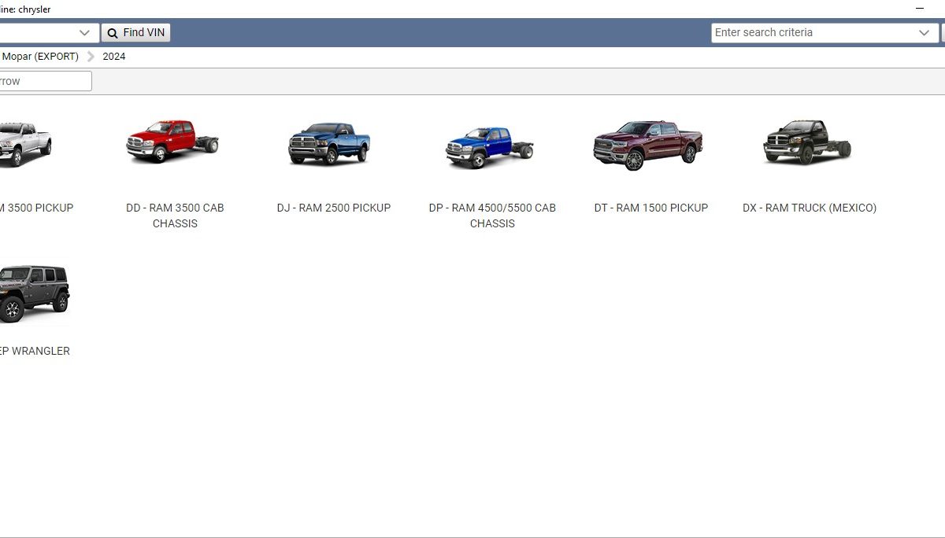Click the DT - RAM 1500 PICKUP label

point(650,208)
